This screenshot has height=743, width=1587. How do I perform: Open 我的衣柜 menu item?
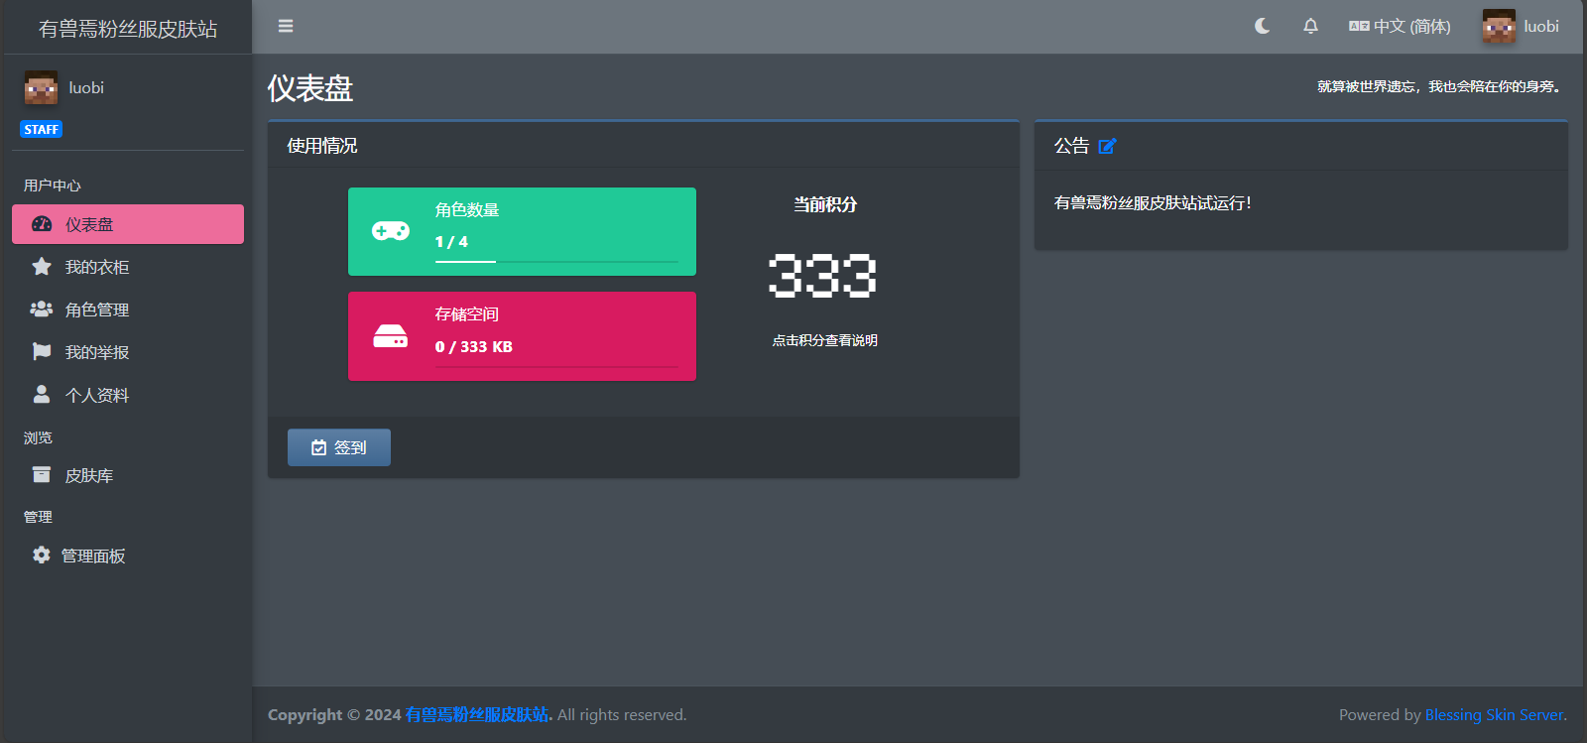click(128, 267)
